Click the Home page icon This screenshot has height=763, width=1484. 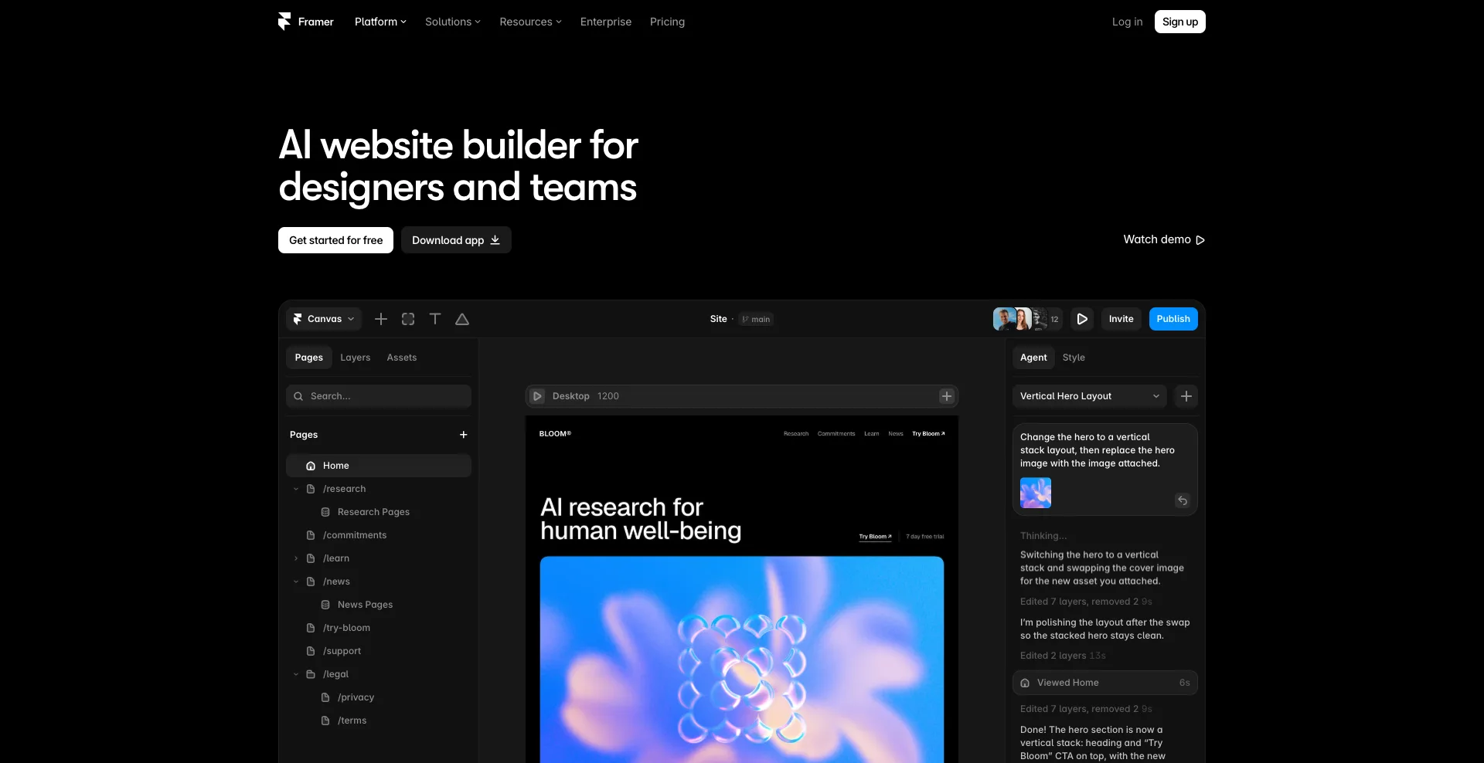(x=311, y=466)
